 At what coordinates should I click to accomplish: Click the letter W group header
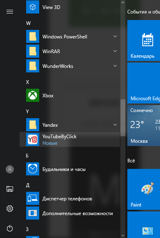click(28, 23)
